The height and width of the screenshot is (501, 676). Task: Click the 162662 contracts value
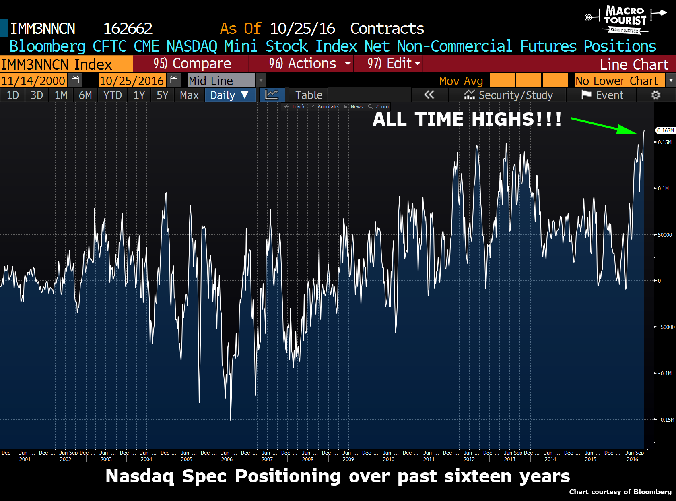pyautogui.click(x=128, y=28)
